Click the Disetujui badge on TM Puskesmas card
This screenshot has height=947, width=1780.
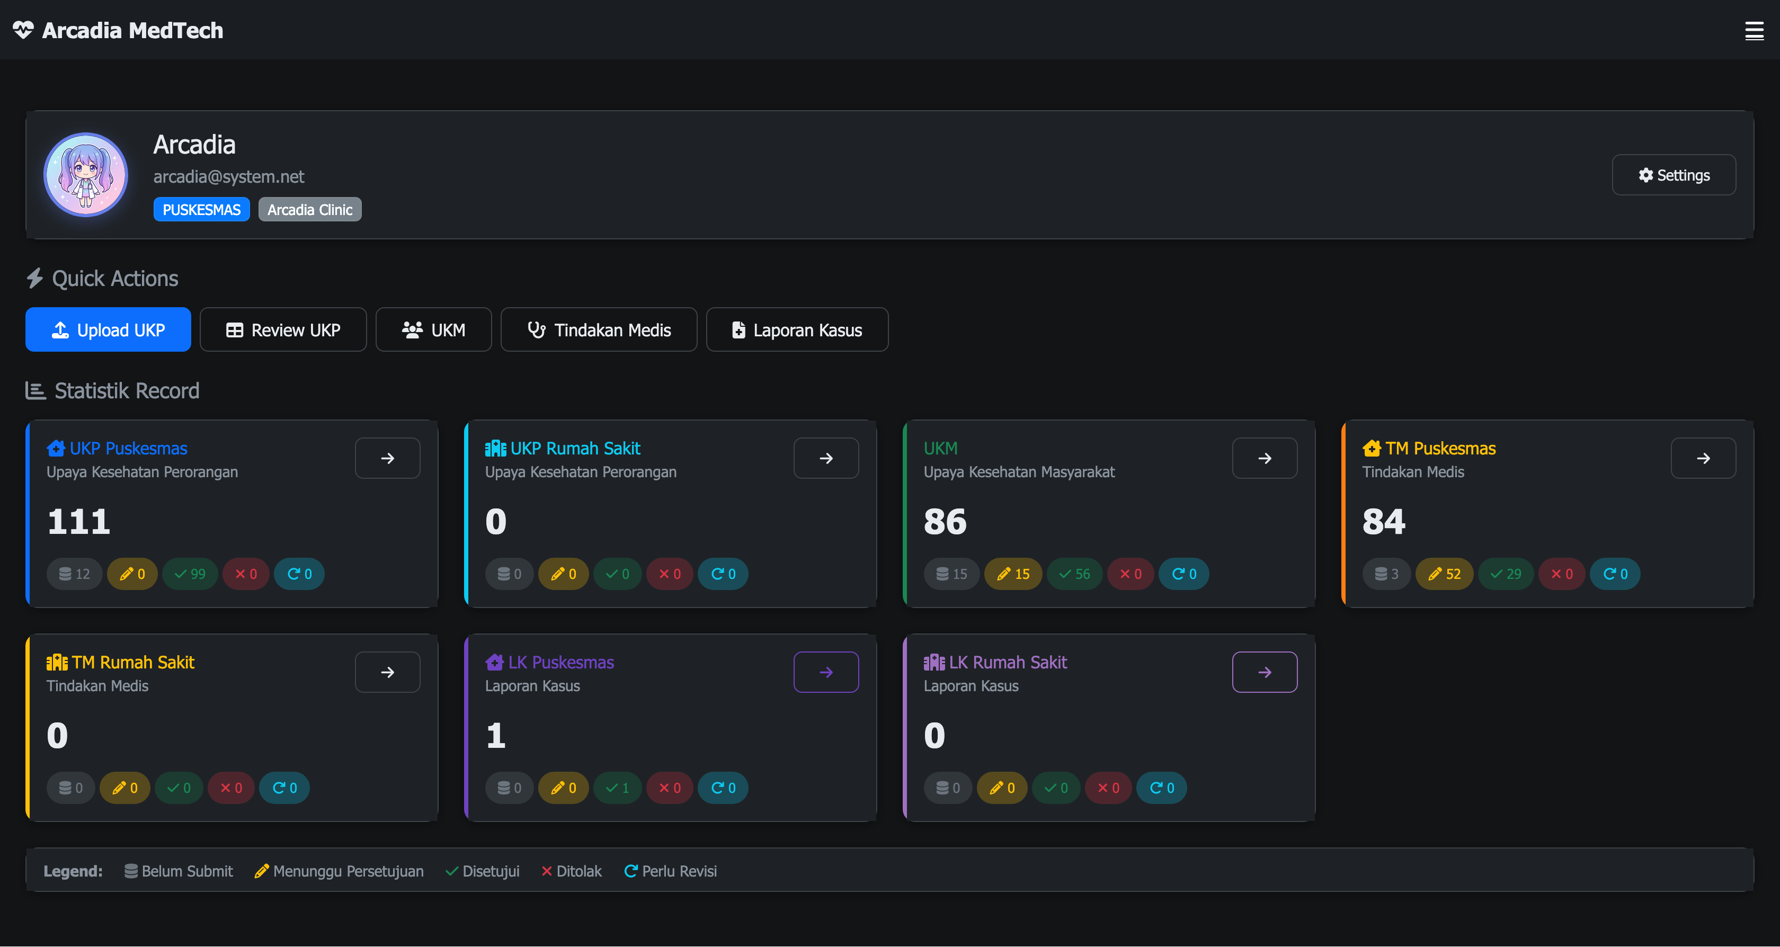click(1506, 573)
